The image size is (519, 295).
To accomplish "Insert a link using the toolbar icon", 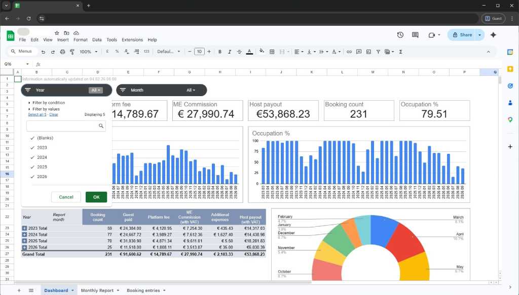I will coord(349,52).
